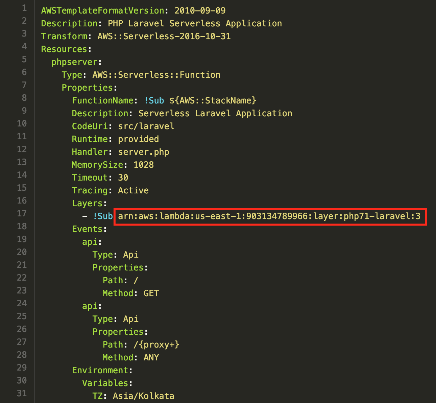
Task: Click line number 1 in the gutter
Action: (24, 8)
